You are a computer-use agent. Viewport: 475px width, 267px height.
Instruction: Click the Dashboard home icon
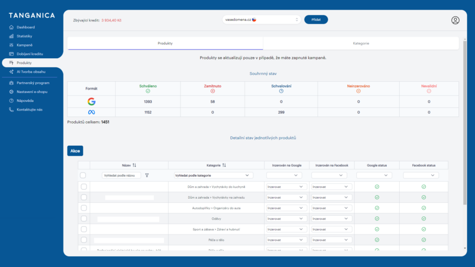click(12, 27)
